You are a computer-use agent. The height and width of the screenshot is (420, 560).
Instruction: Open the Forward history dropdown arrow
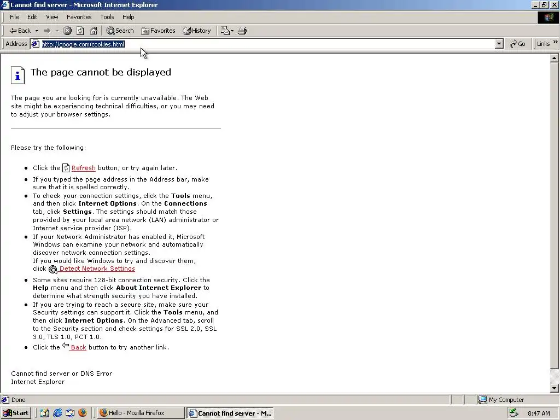click(x=57, y=31)
